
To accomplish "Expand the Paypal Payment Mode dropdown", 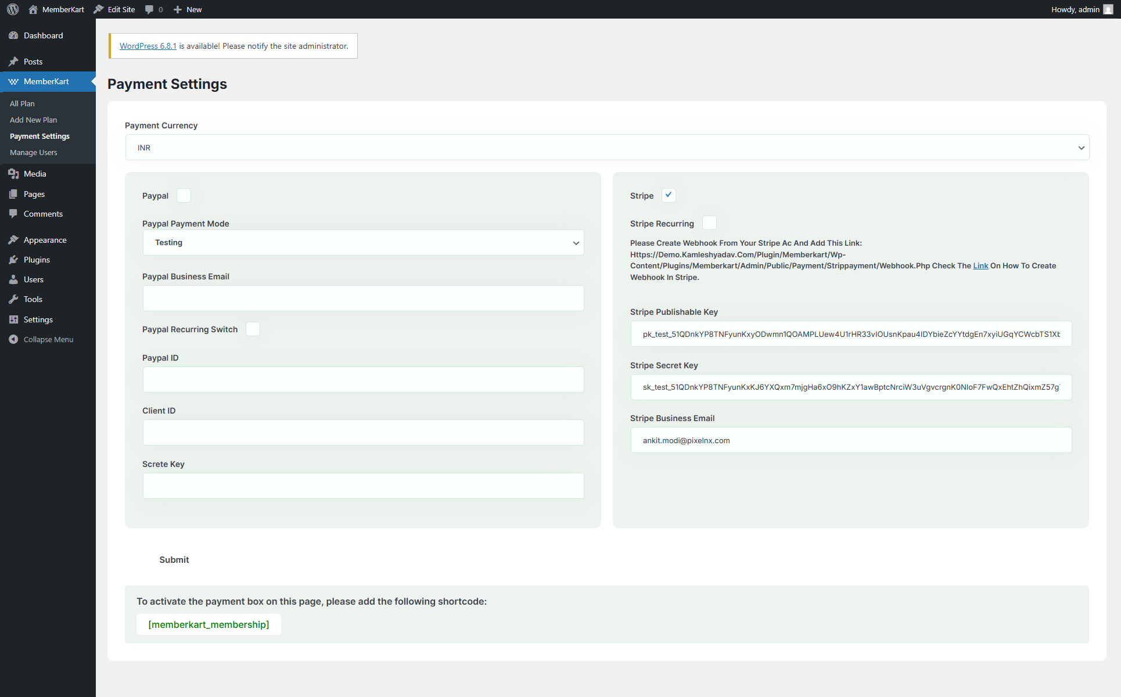I will [x=363, y=243].
